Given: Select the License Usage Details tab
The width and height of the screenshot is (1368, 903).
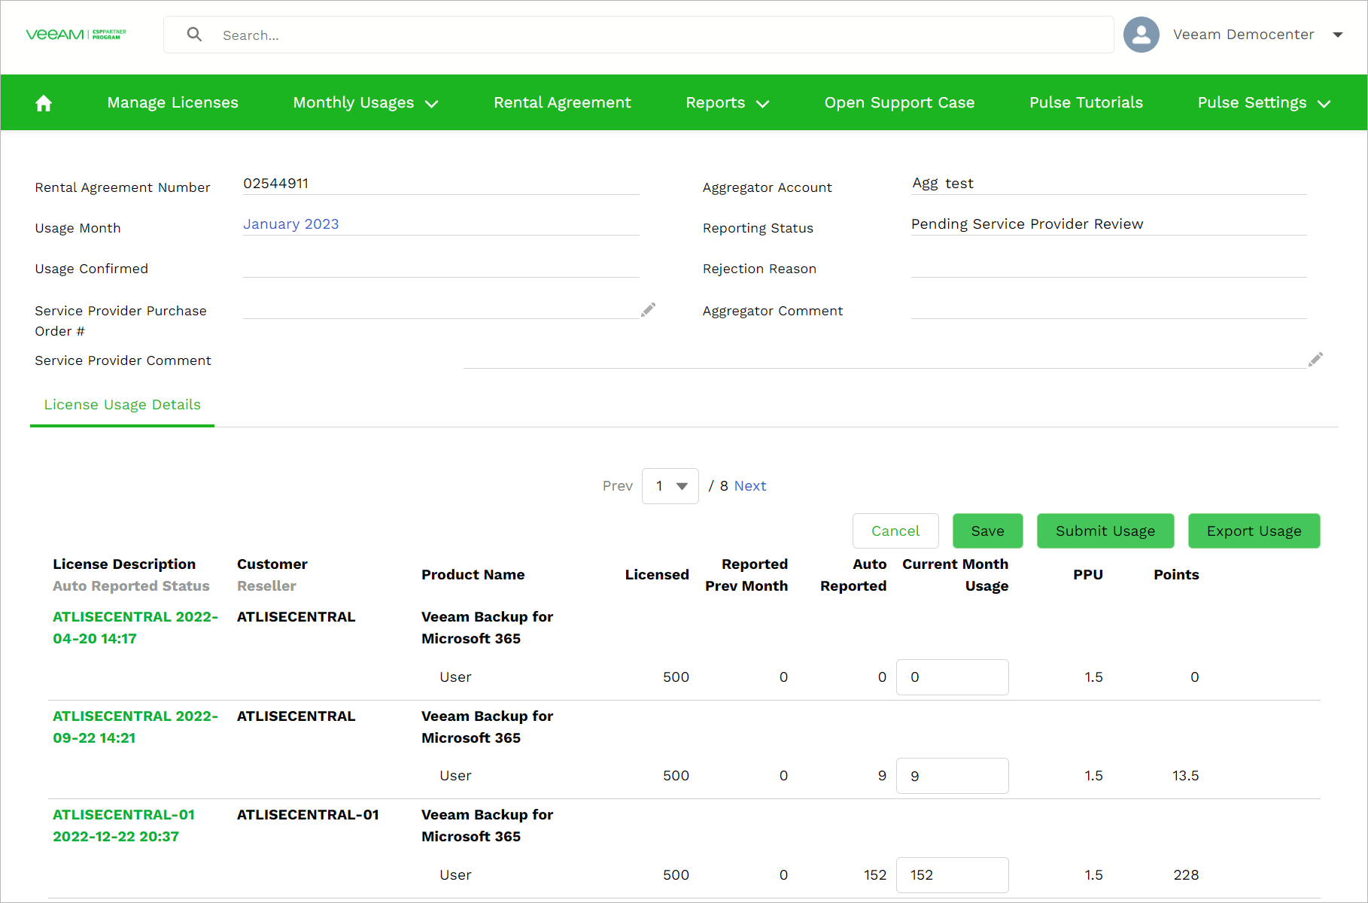Looking at the screenshot, I should [x=122, y=405].
